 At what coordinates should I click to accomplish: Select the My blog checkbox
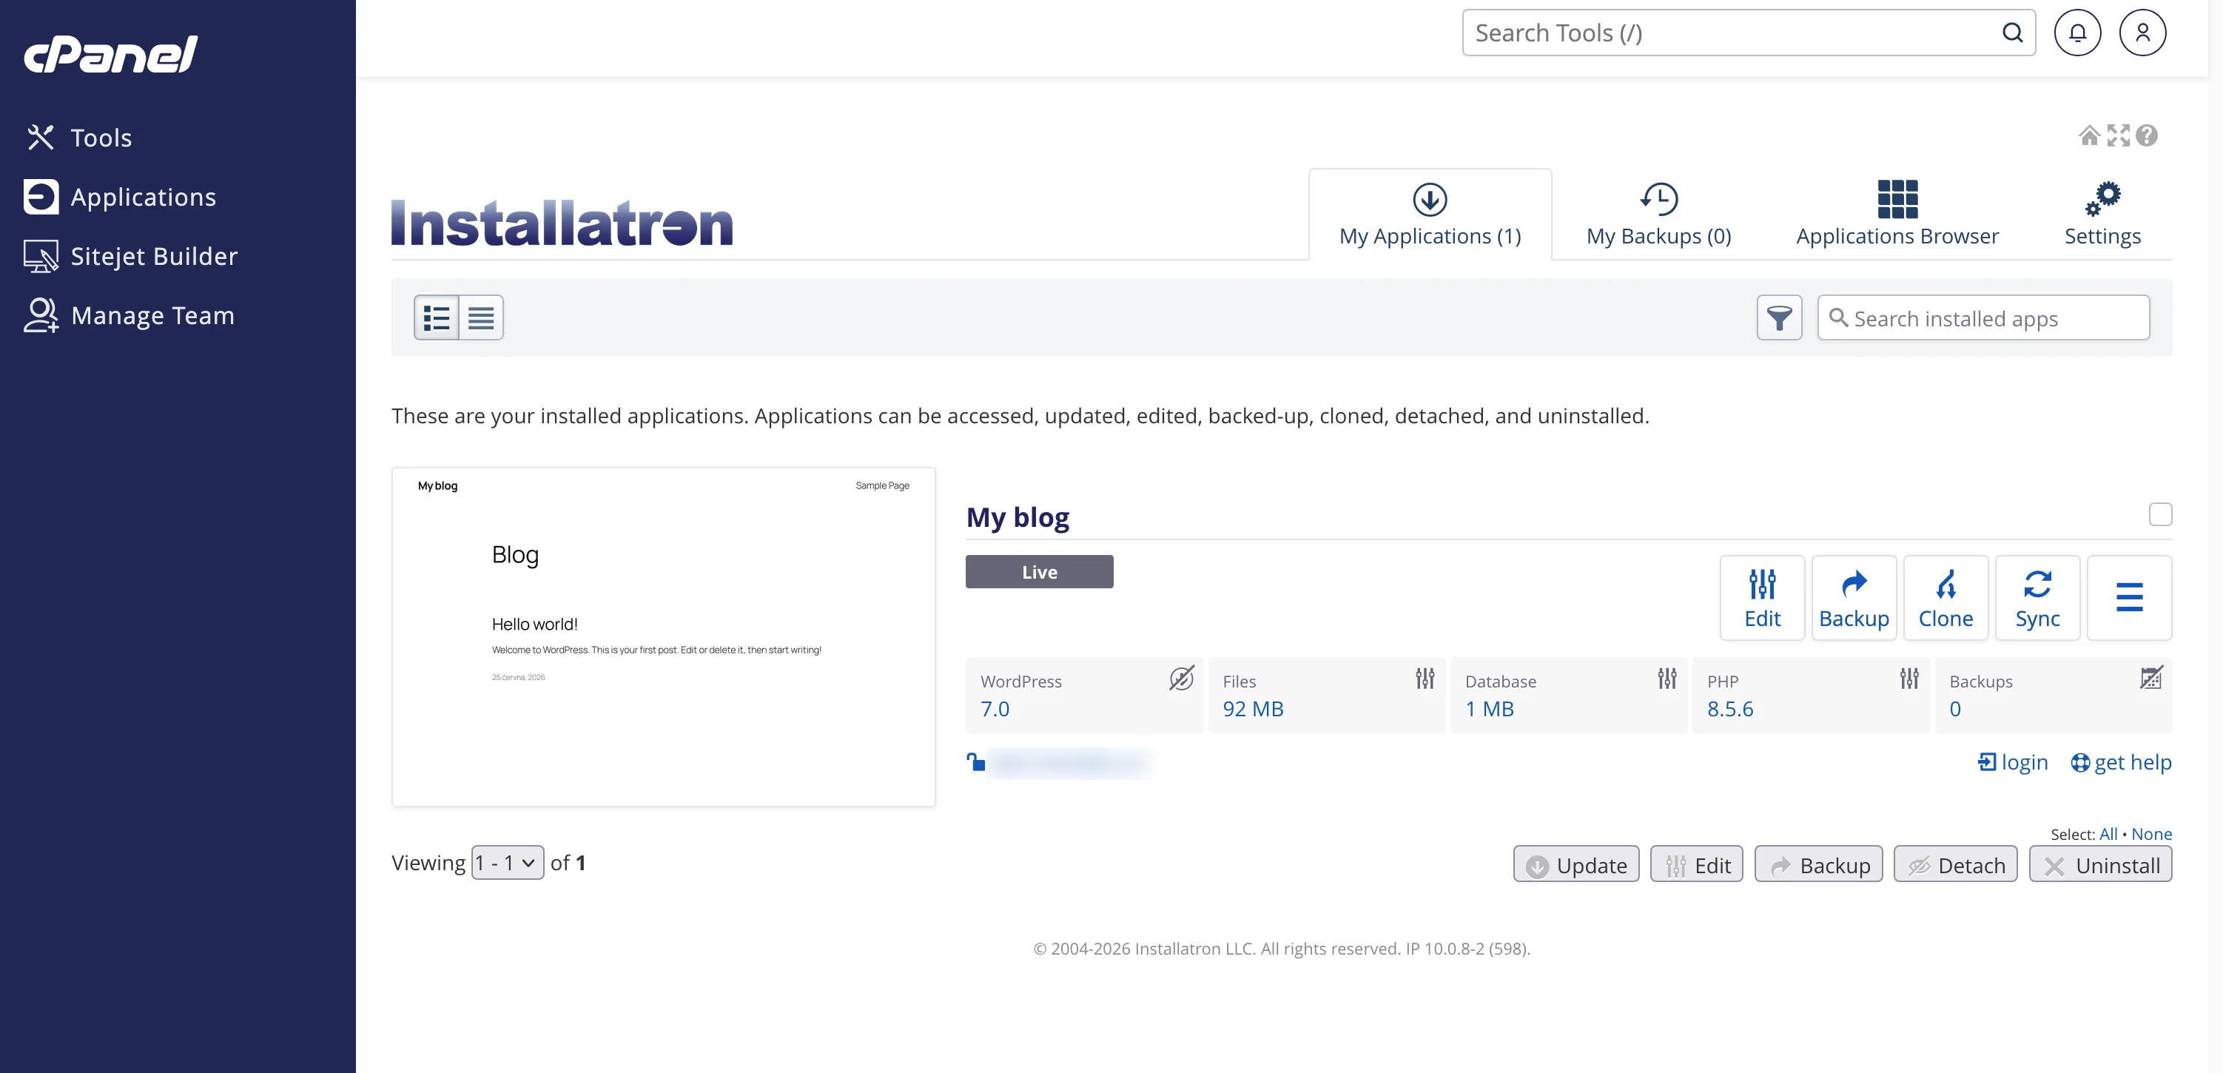[x=2160, y=514]
